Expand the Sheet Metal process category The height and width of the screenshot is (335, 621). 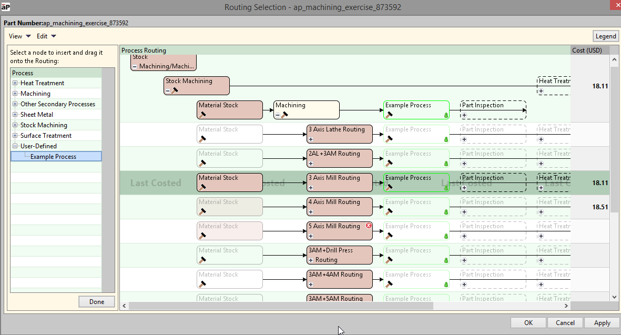click(x=15, y=115)
